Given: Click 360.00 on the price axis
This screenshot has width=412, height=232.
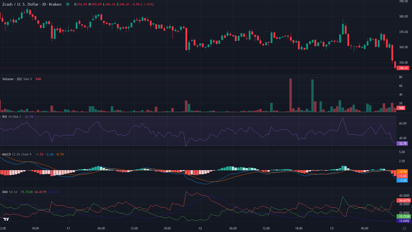Looking at the screenshot, I should 403,47.
